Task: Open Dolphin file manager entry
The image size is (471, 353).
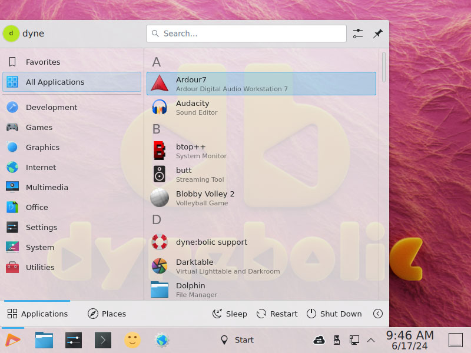Action: [x=261, y=289]
